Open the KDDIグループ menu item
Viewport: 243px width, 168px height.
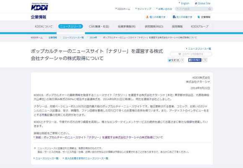[x=199, y=26]
